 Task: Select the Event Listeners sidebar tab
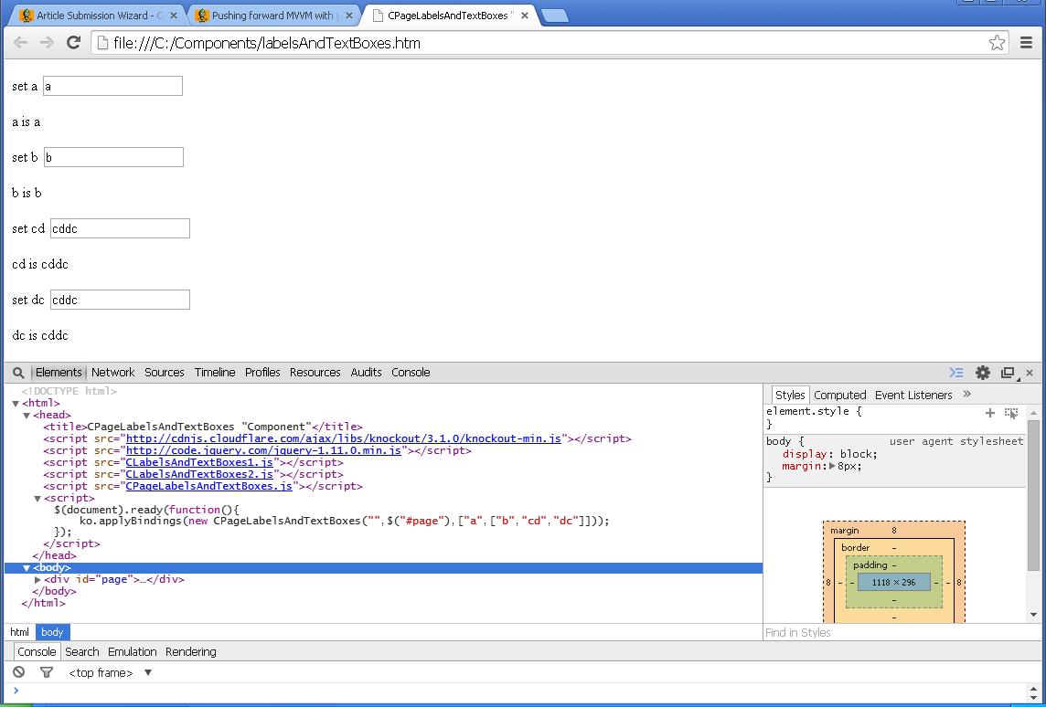[x=913, y=396]
